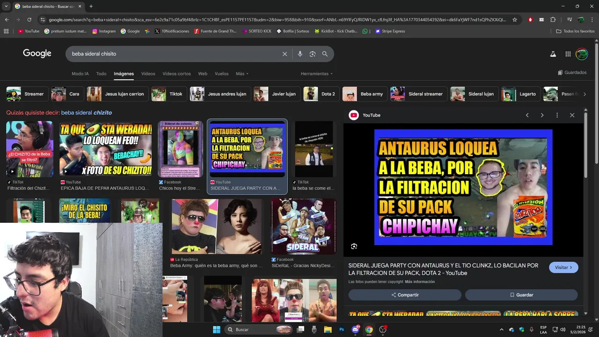Filter by Dota 2 chip

pos(321,94)
